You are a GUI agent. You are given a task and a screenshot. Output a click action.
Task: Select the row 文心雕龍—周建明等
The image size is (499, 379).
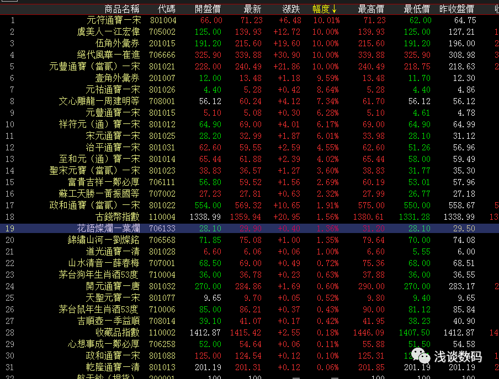coord(250,101)
